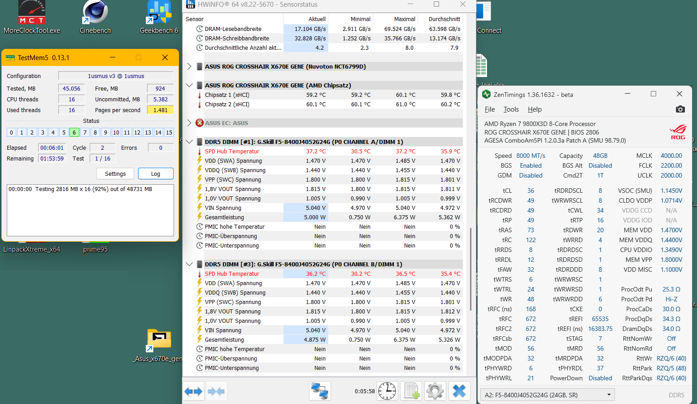Open ZenTimings Tools menu
This screenshot has height=404, width=697.
tap(511, 109)
